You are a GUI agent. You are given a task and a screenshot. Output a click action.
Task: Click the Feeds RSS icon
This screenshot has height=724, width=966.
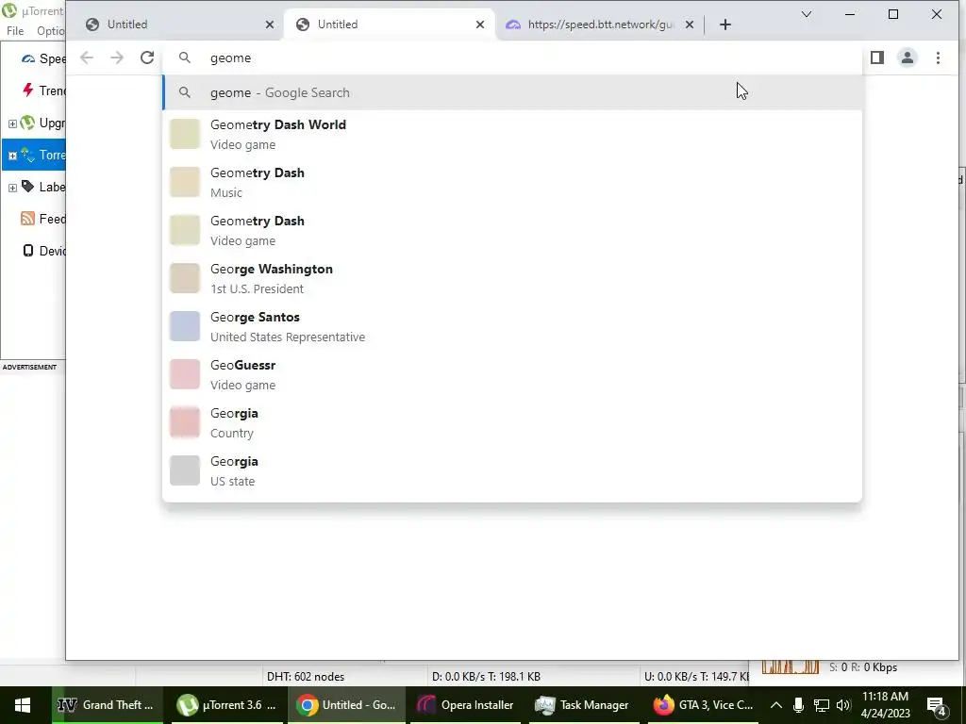tap(27, 219)
